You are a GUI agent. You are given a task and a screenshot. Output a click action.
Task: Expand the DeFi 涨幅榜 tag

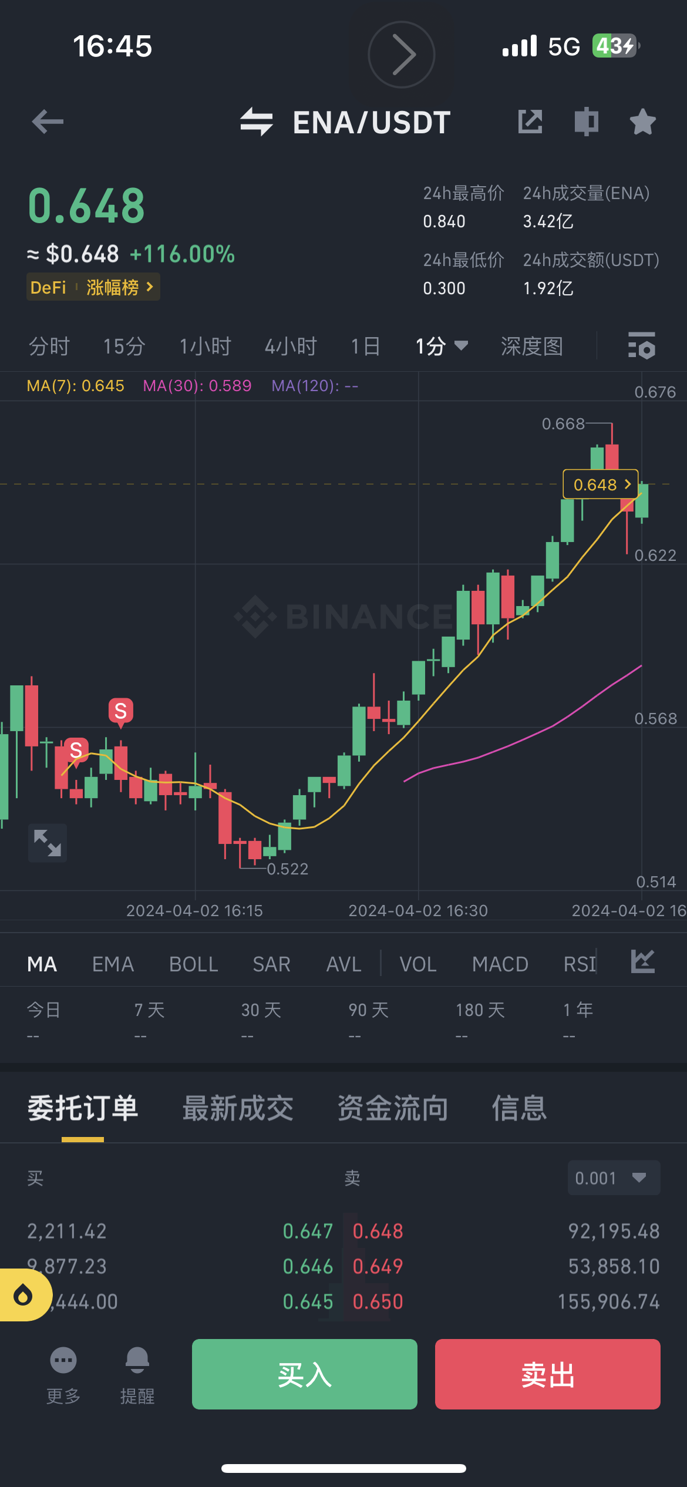(x=93, y=288)
